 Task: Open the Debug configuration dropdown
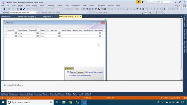42,9
